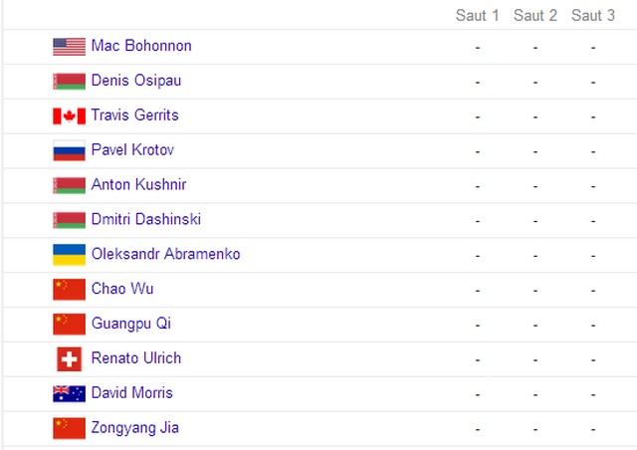
Task: Click the Canadian flag beside Travis Gerrits
Action: [x=69, y=115]
